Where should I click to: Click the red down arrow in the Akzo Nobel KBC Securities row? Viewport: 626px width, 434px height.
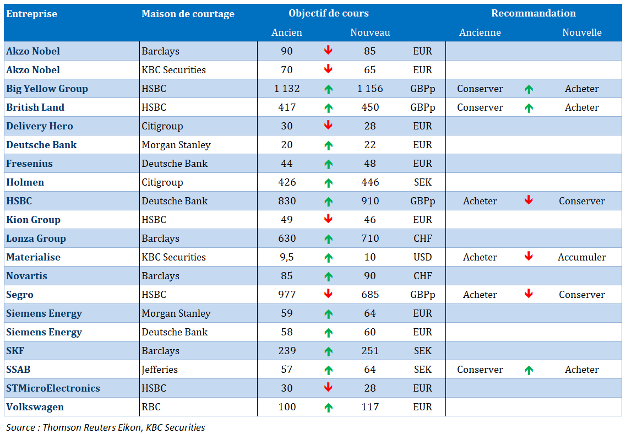(x=328, y=69)
